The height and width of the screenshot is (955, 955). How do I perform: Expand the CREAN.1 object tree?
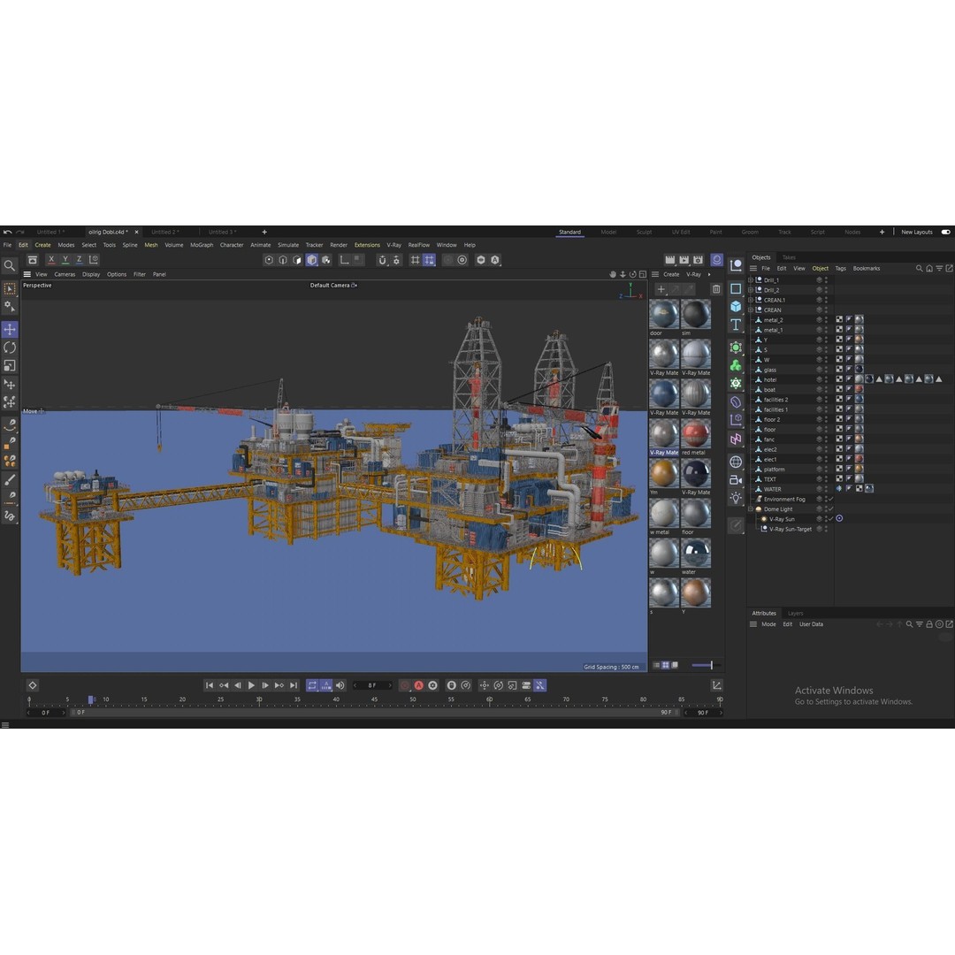(750, 301)
